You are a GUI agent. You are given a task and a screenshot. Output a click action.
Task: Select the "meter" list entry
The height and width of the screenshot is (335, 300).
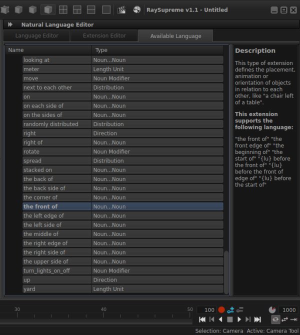(x=123, y=69)
